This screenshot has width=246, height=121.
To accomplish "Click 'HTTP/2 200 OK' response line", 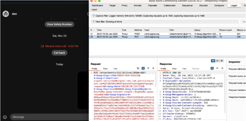I will (172, 73).
